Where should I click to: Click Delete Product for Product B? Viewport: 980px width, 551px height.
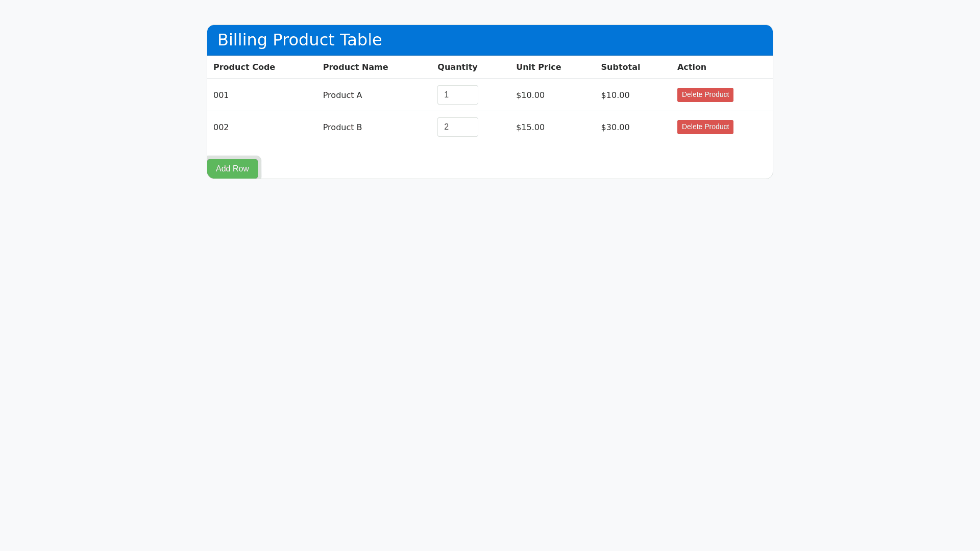pyautogui.click(x=705, y=127)
